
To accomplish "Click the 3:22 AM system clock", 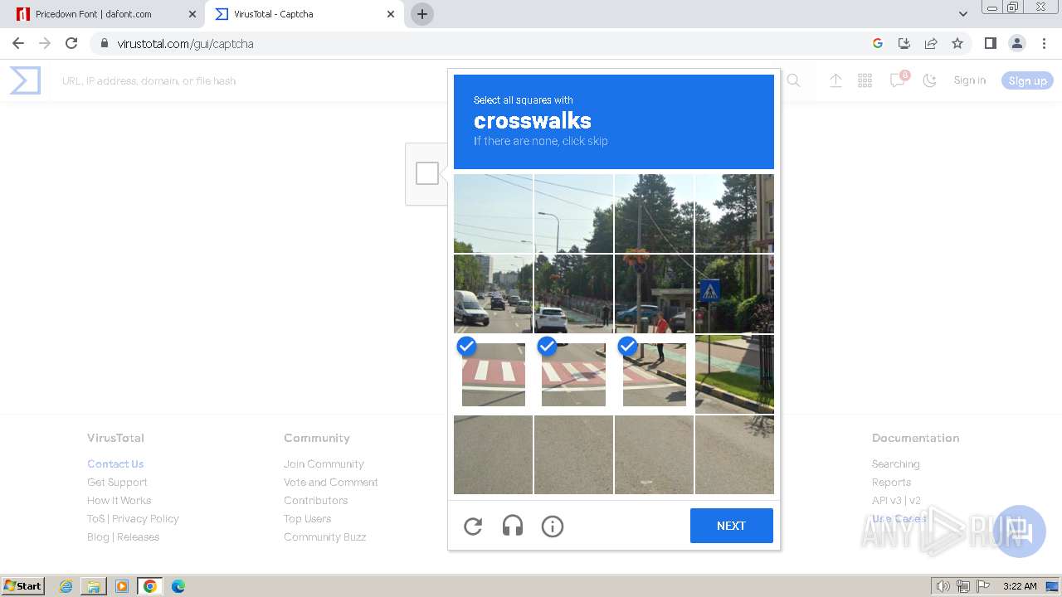I will 1020,586.
